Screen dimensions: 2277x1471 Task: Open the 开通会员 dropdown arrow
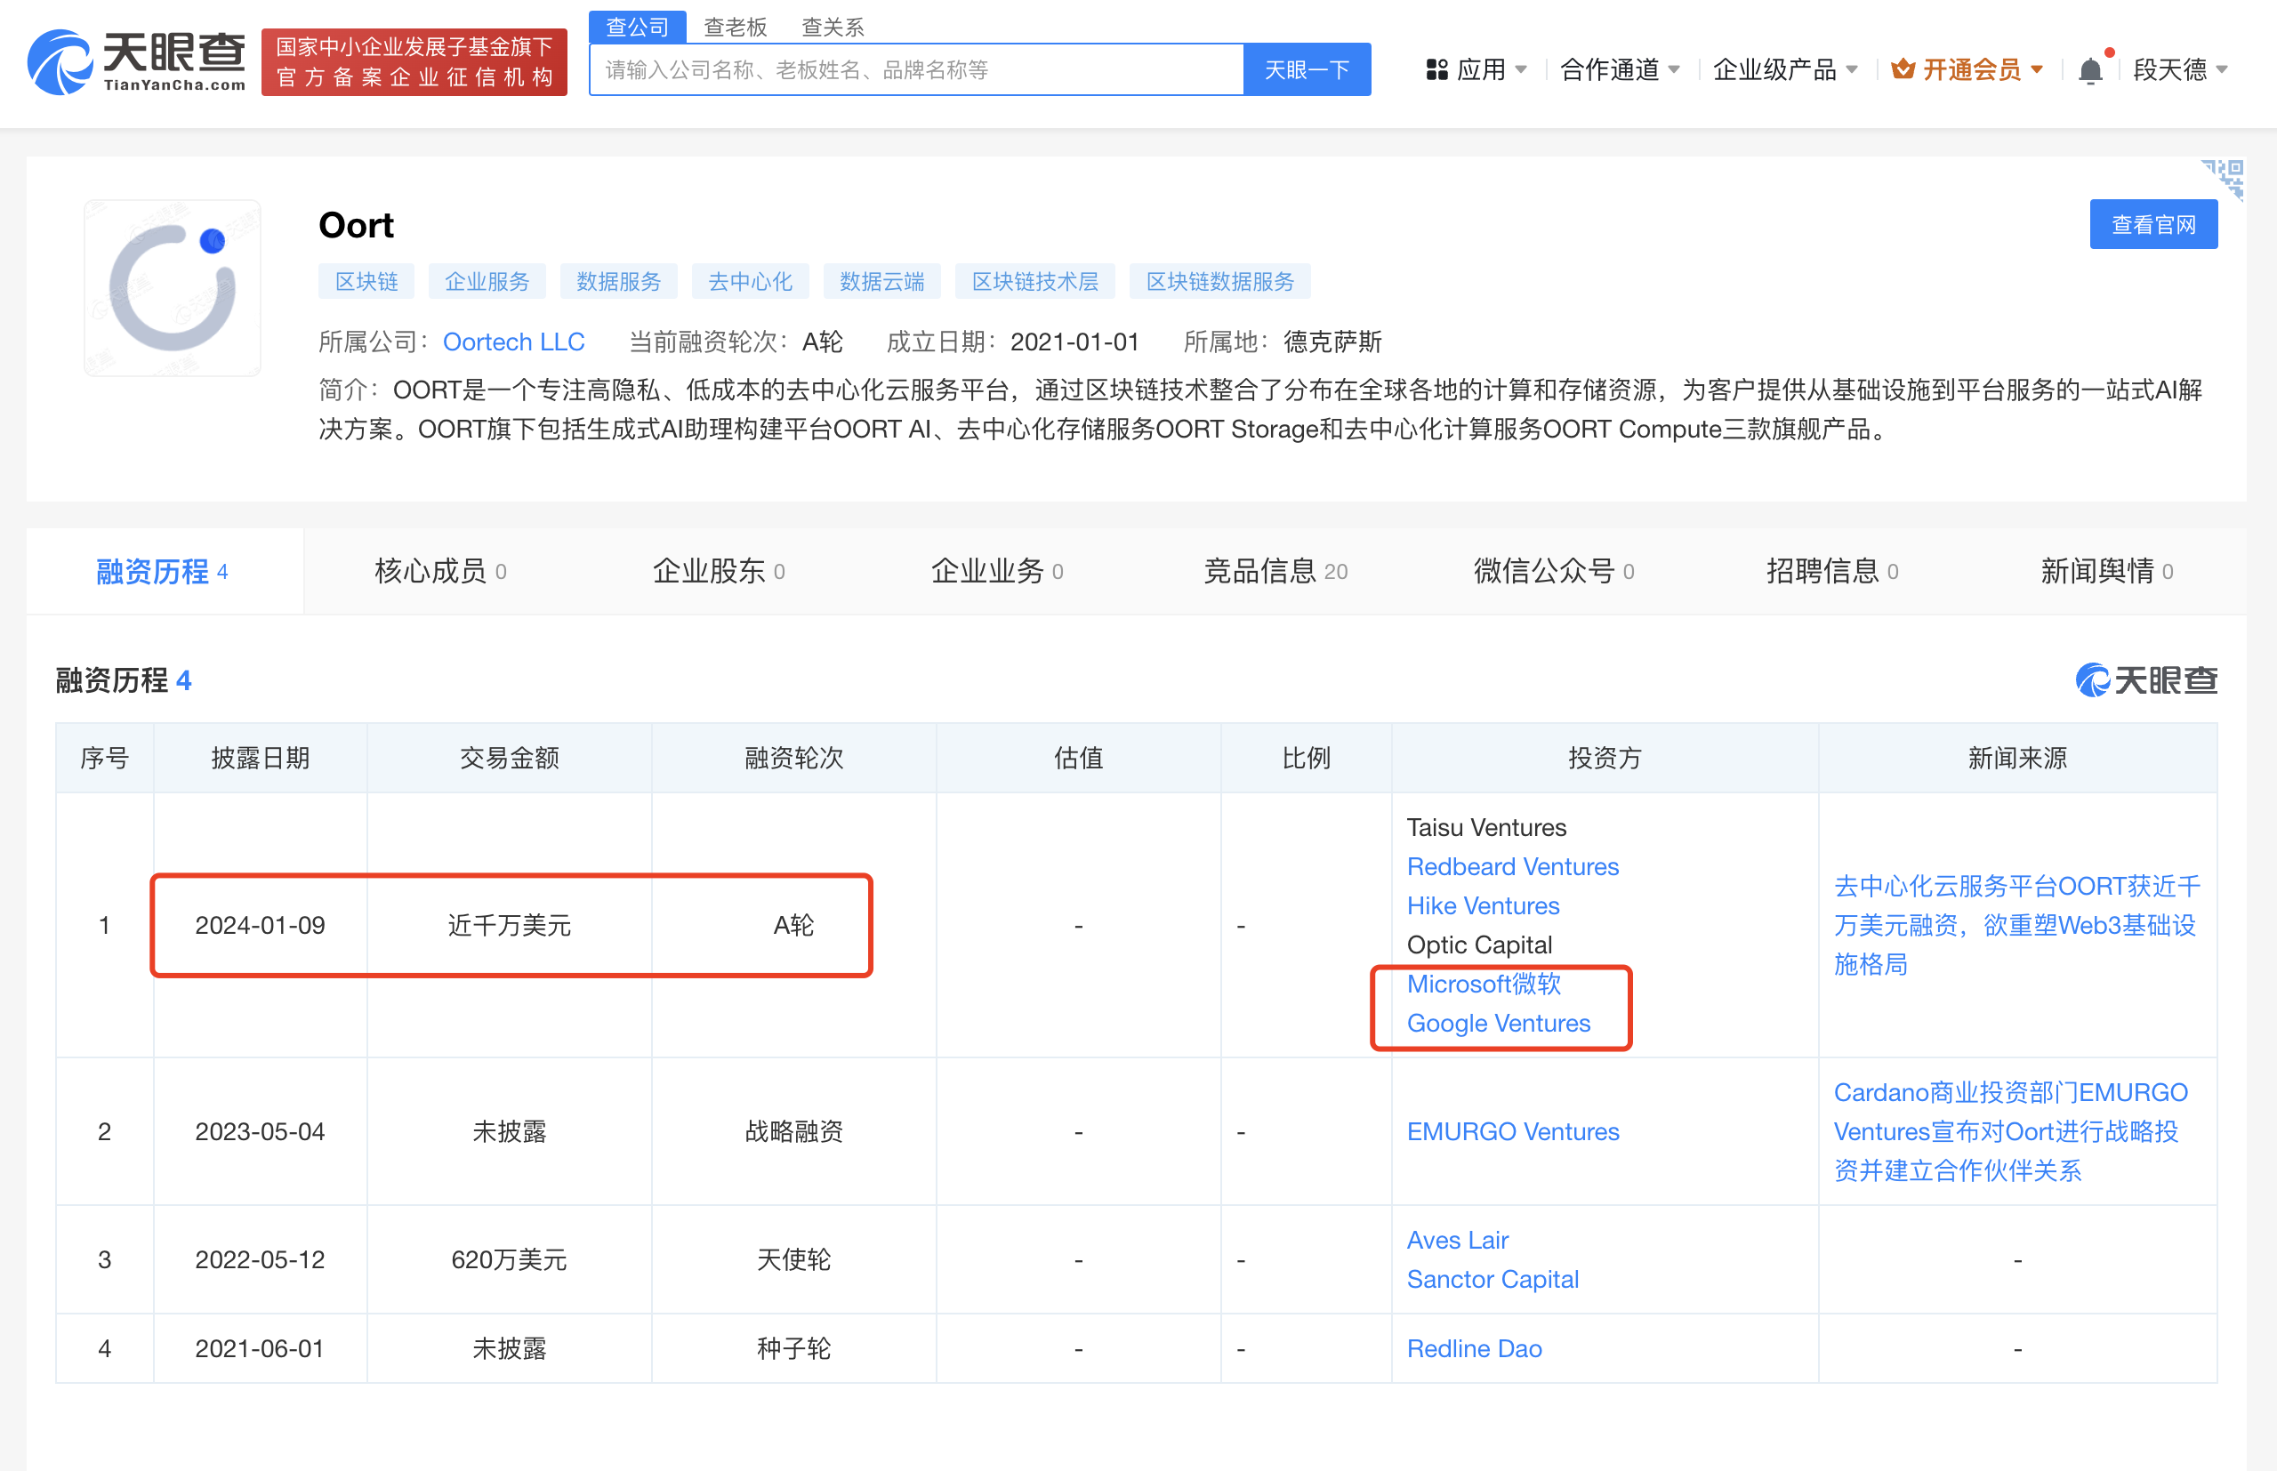coord(2037,69)
